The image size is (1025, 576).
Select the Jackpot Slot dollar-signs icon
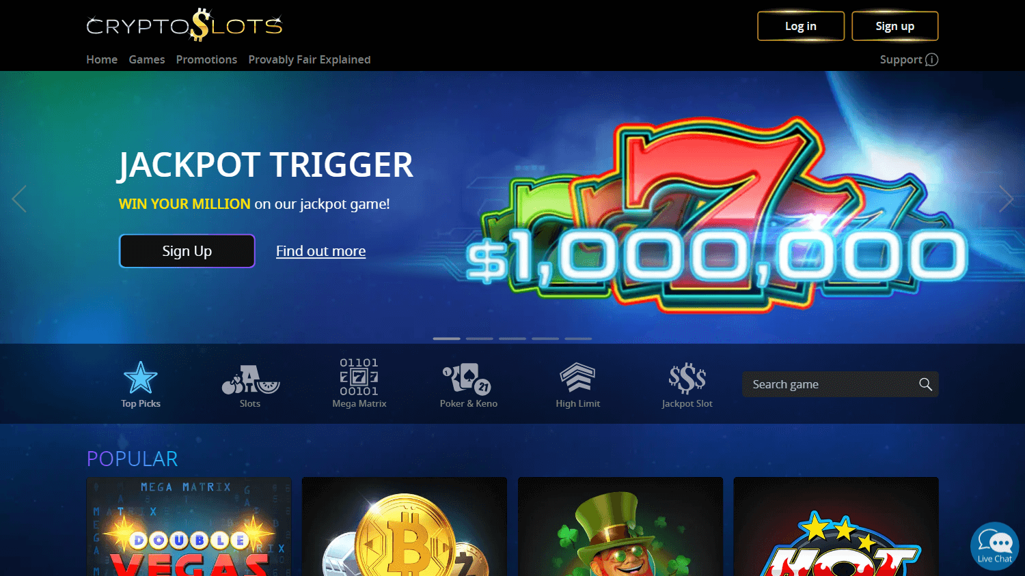[687, 378]
